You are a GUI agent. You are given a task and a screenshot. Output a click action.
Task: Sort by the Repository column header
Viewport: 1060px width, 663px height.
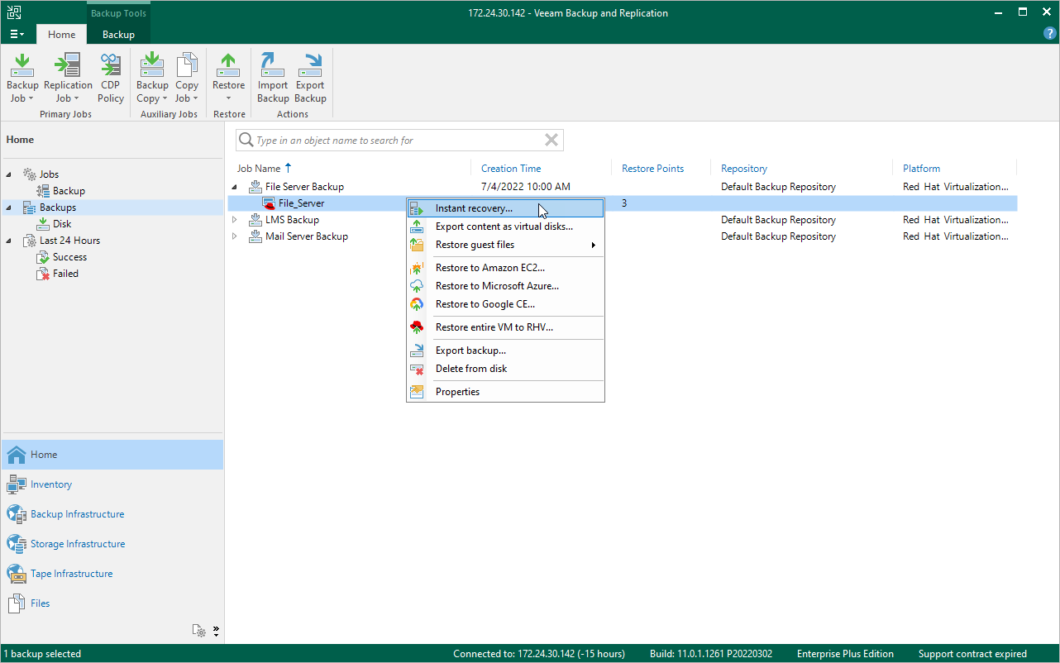click(x=744, y=169)
